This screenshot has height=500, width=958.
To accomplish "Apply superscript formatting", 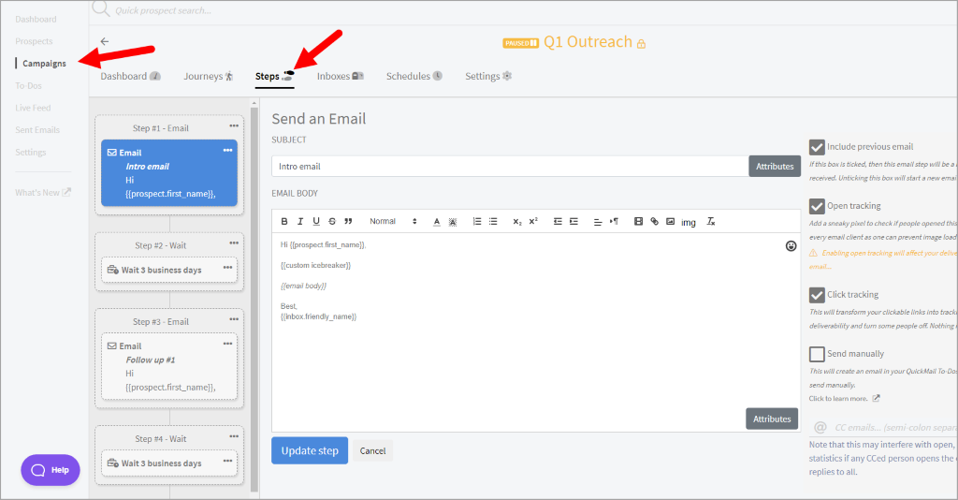I will click(533, 221).
